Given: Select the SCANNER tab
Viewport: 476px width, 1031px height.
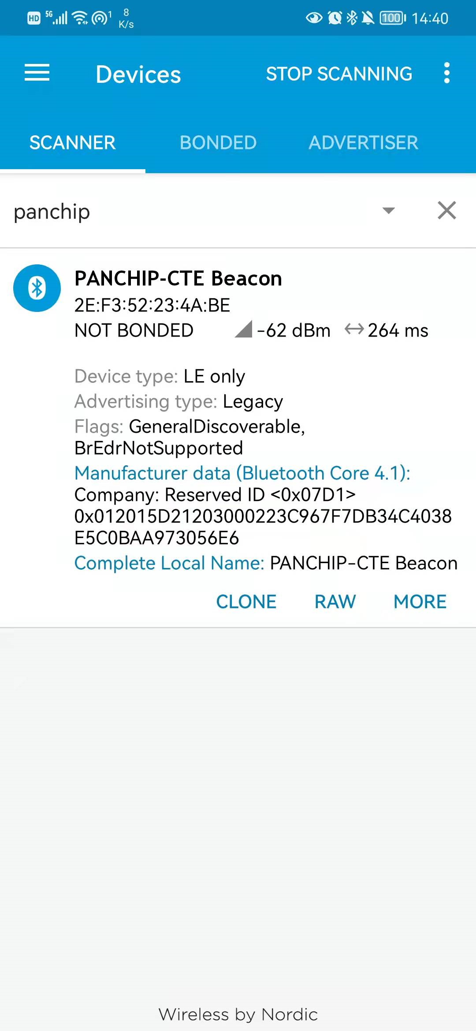Looking at the screenshot, I should pyautogui.click(x=72, y=143).
